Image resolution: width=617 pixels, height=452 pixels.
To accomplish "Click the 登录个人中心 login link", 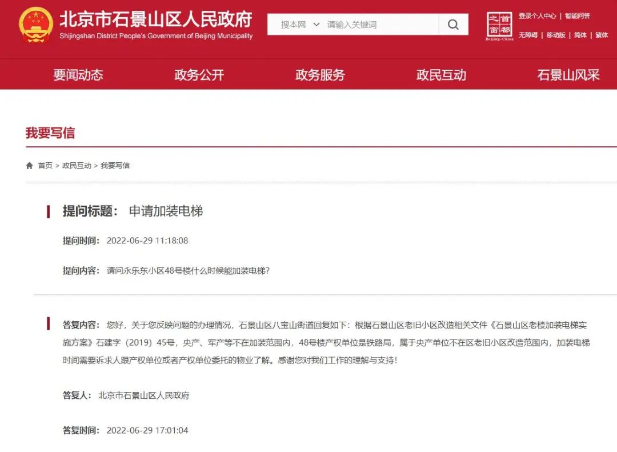I will coord(537,16).
